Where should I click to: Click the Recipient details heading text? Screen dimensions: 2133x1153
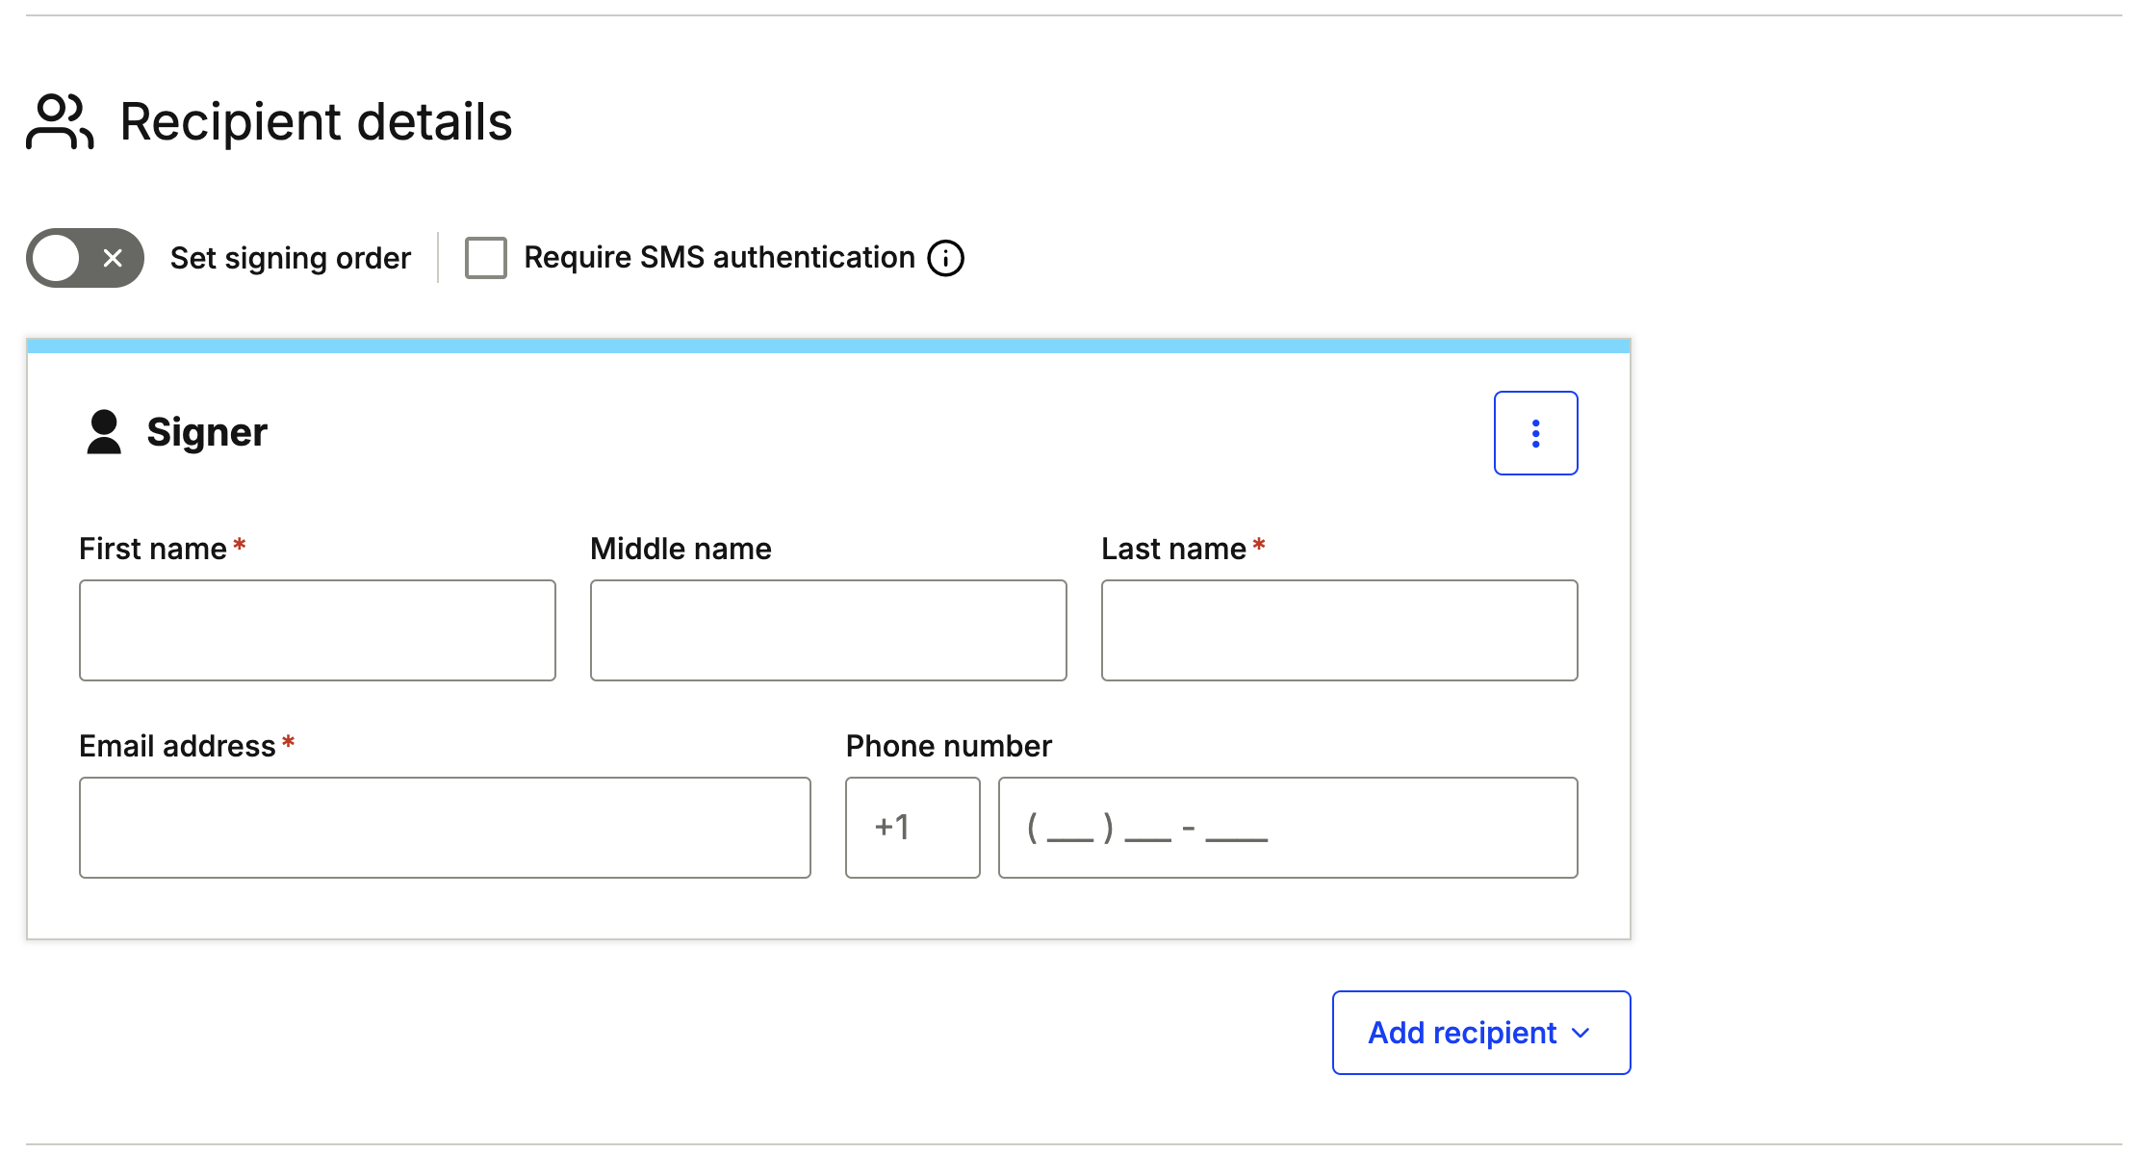click(x=316, y=122)
